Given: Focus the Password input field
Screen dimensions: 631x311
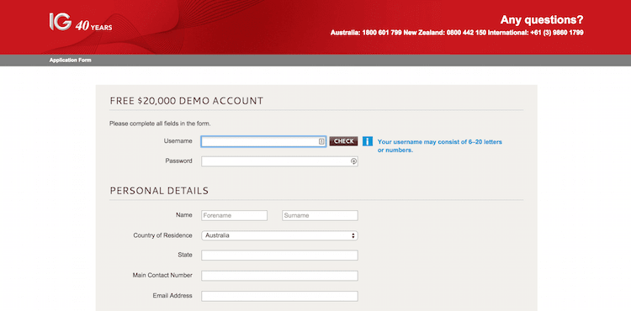Looking at the screenshot, I should coord(279,161).
